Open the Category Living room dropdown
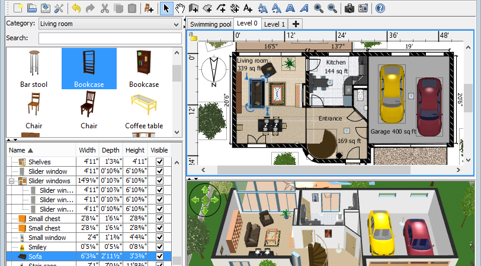The width and height of the screenshot is (481, 266). [110, 24]
